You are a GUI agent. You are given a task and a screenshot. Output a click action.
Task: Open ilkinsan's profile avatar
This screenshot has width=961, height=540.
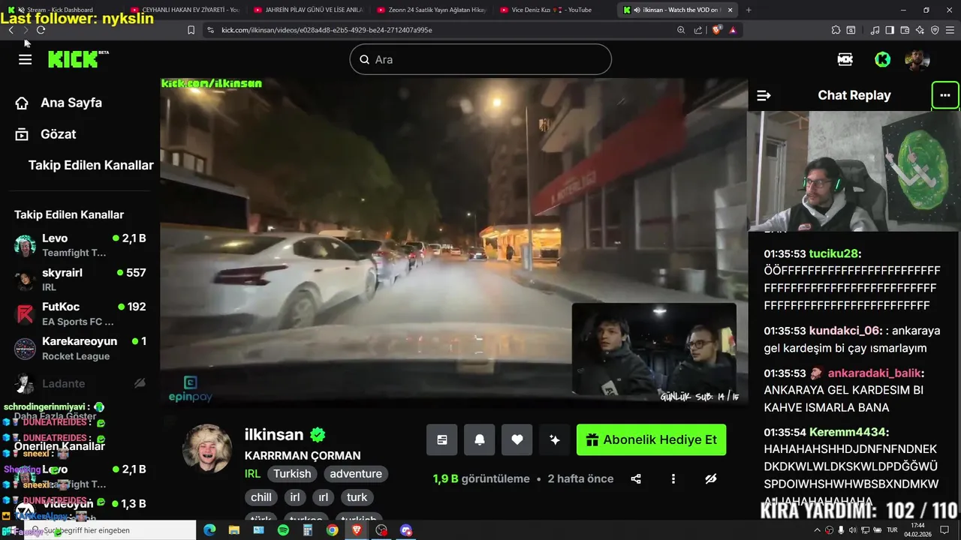207,448
